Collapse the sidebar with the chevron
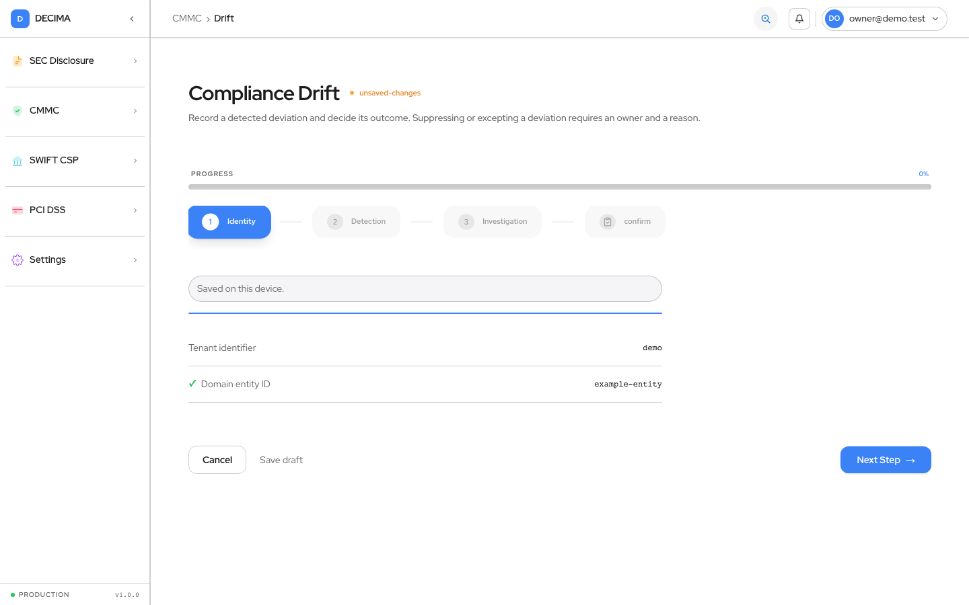Viewport: 969px width, 605px height. [x=132, y=19]
